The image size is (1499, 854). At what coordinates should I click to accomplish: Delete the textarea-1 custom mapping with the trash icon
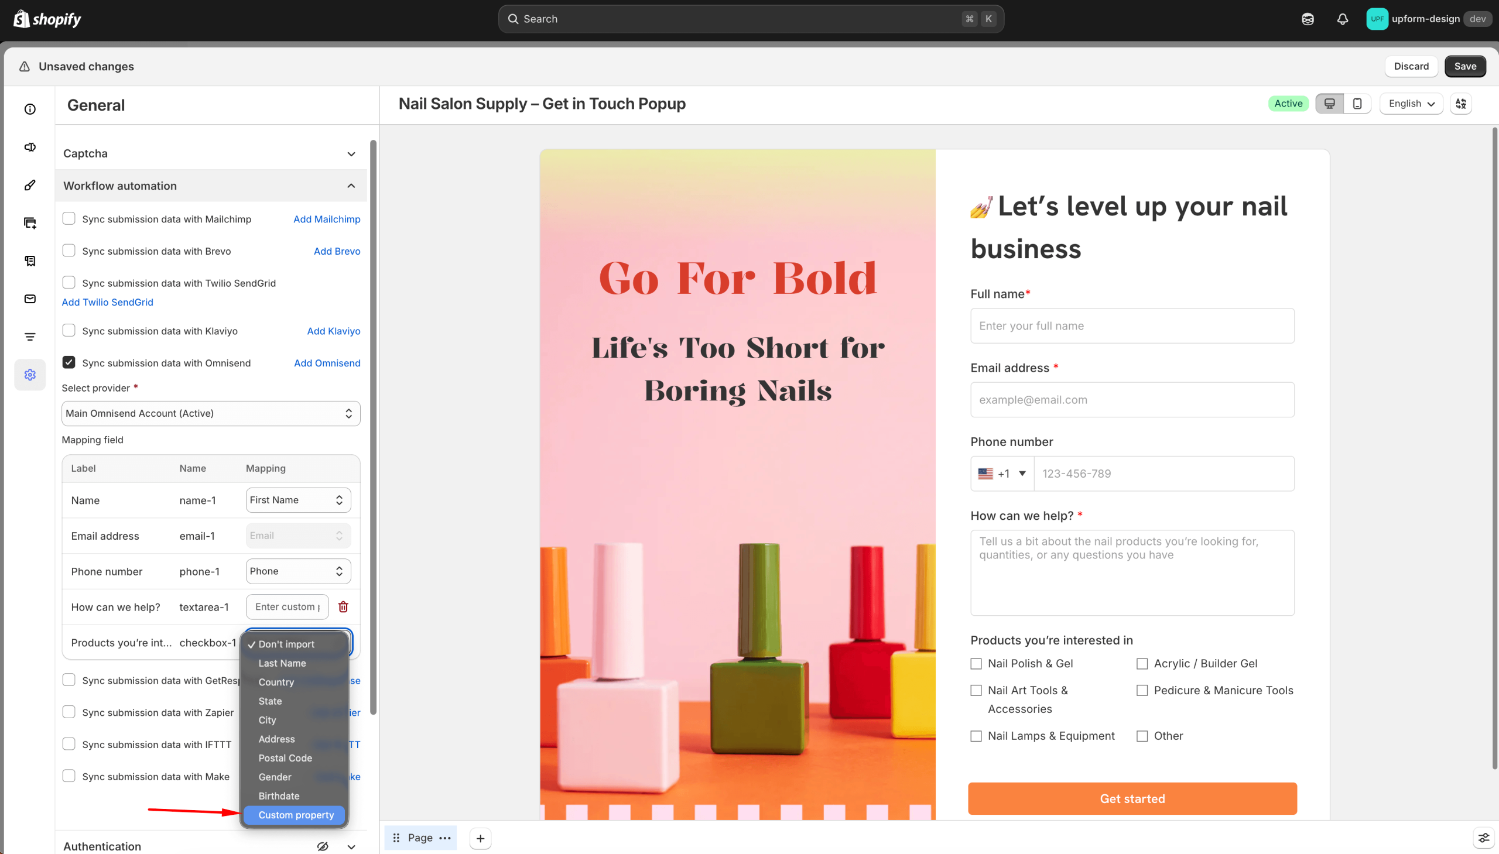343,607
